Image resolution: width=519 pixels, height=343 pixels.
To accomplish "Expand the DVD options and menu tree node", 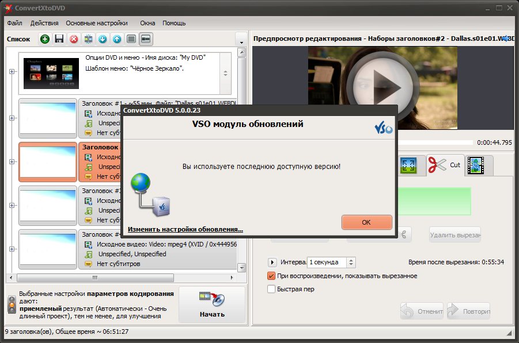I will click(x=12, y=71).
